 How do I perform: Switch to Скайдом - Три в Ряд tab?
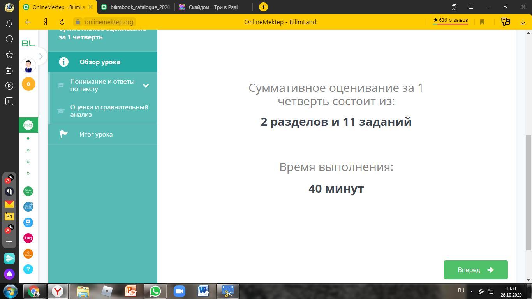pyautogui.click(x=213, y=7)
